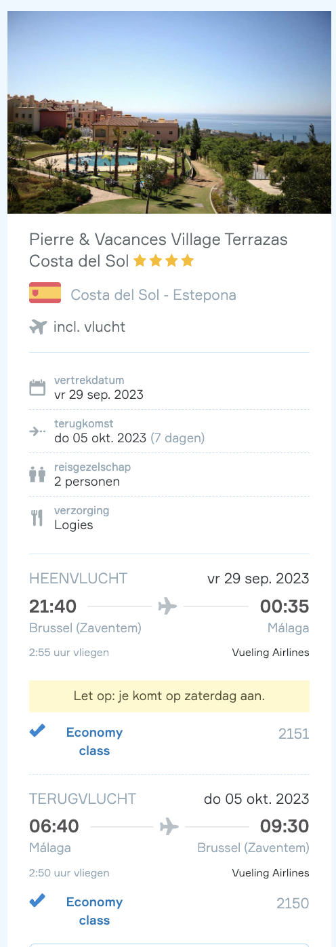Click the fork and knife verzorging icon
This screenshot has width=336, height=947.
[x=37, y=518]
